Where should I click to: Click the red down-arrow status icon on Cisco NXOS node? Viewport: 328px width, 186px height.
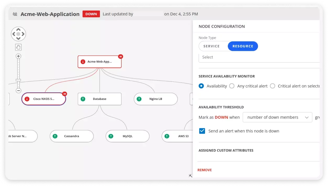point(27,99)
